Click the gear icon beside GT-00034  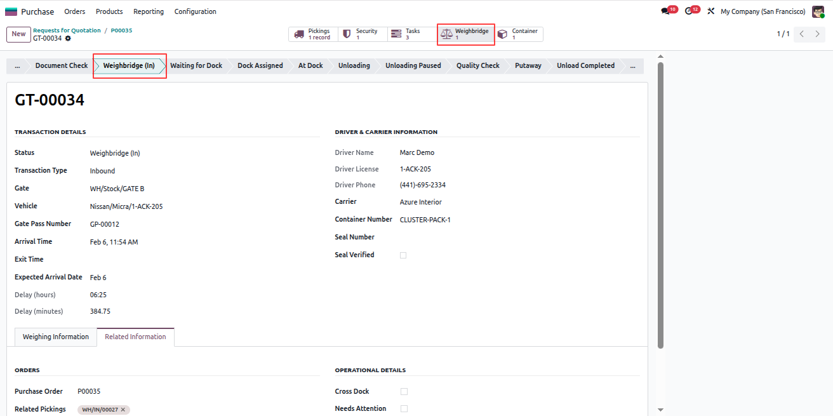click(x=68, y=38)
